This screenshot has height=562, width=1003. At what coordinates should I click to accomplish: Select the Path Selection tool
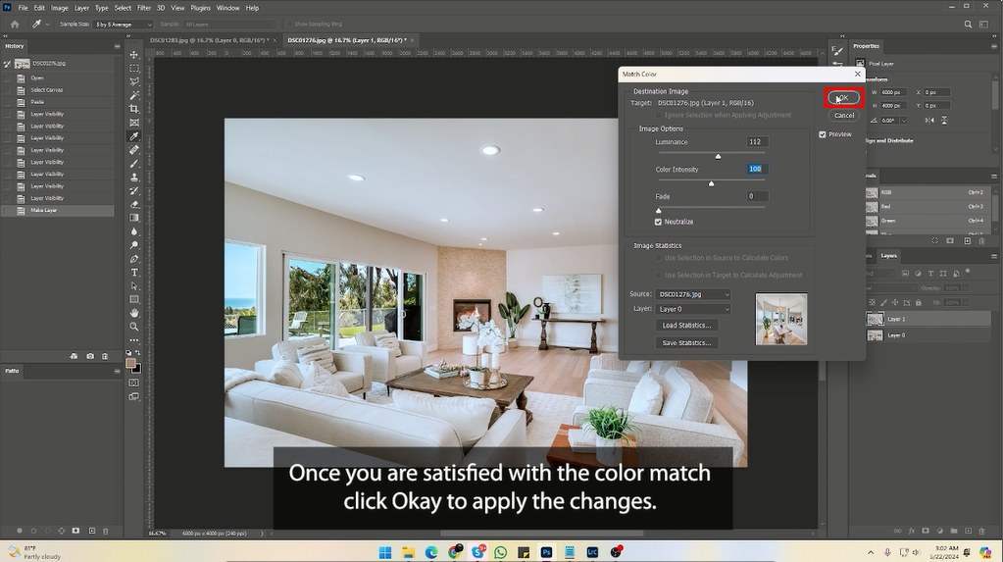pyautogui.click(x=134, y=285)
